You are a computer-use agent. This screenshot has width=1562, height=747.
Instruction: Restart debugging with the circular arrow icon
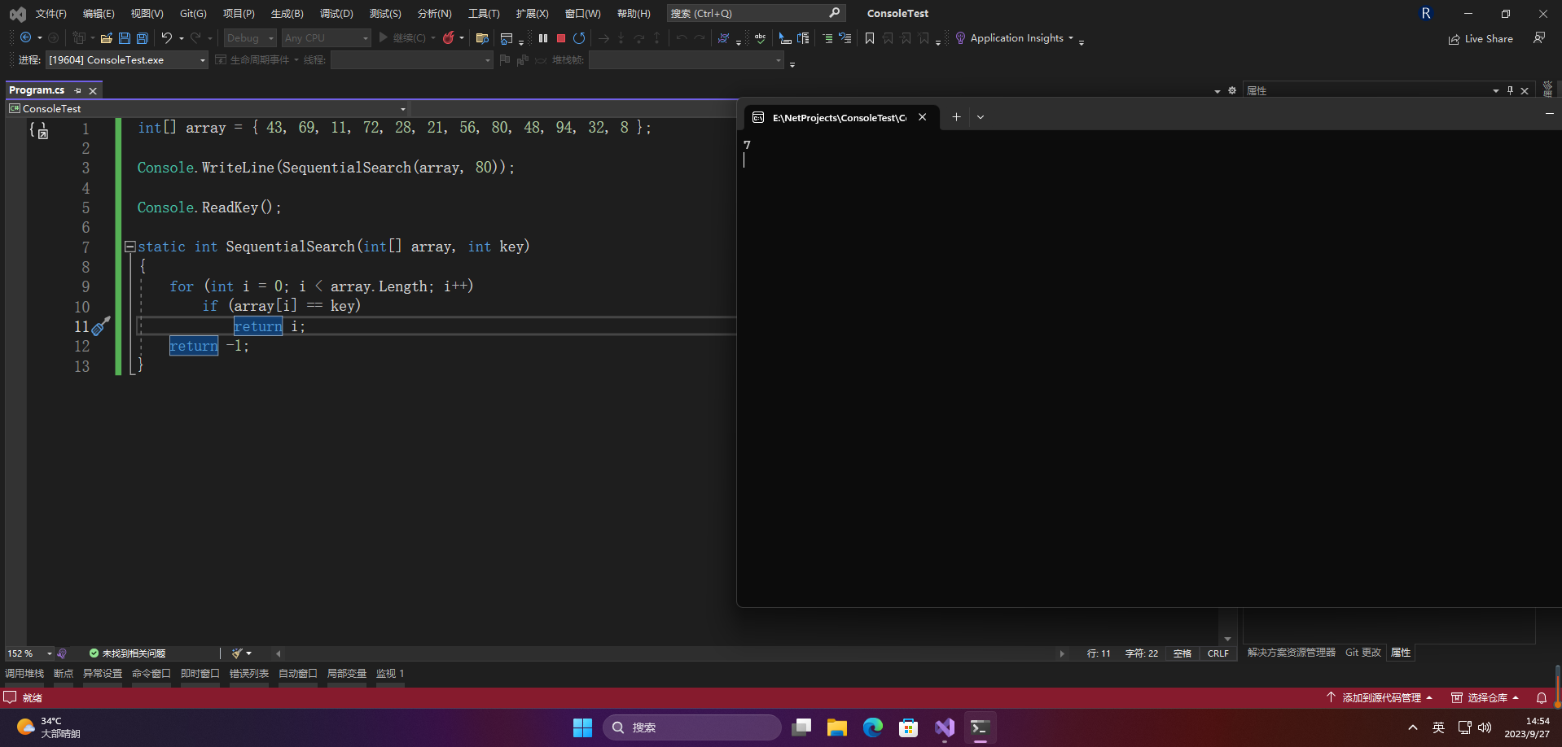[579, 37]
